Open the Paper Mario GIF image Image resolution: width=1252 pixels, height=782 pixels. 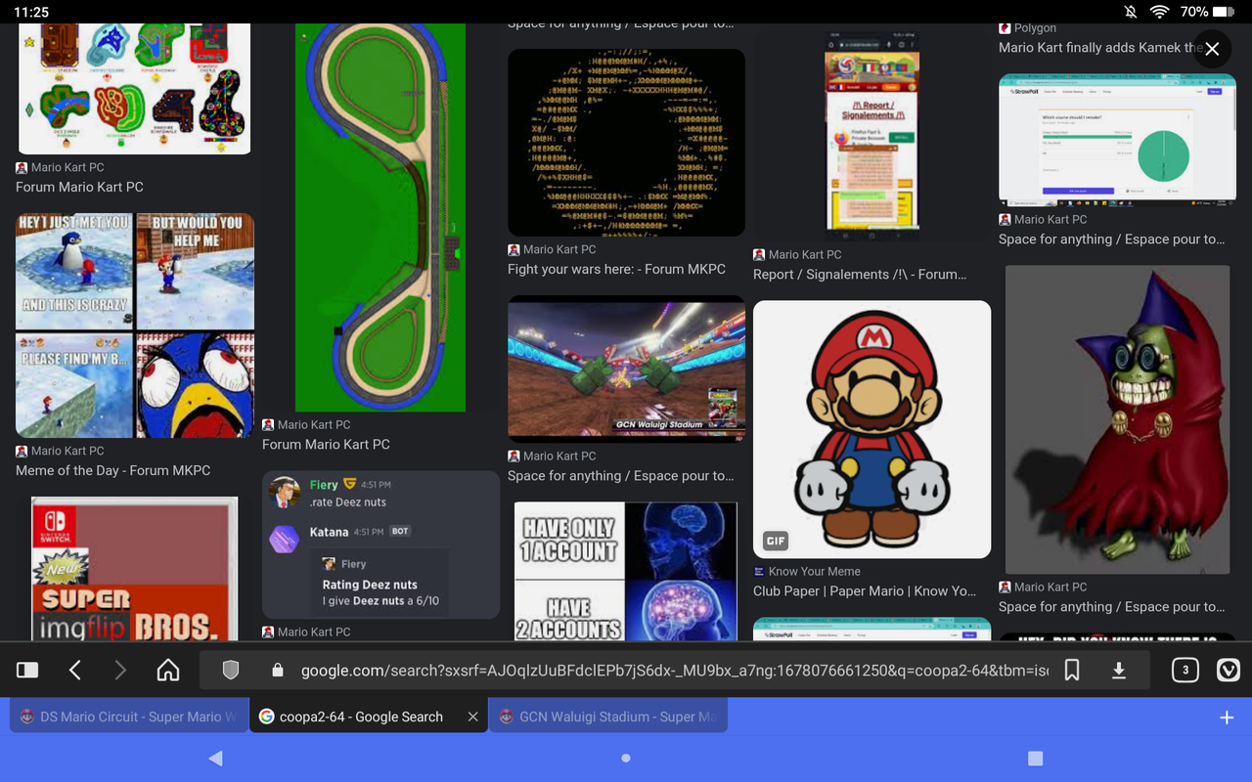(x=872, y=429)
